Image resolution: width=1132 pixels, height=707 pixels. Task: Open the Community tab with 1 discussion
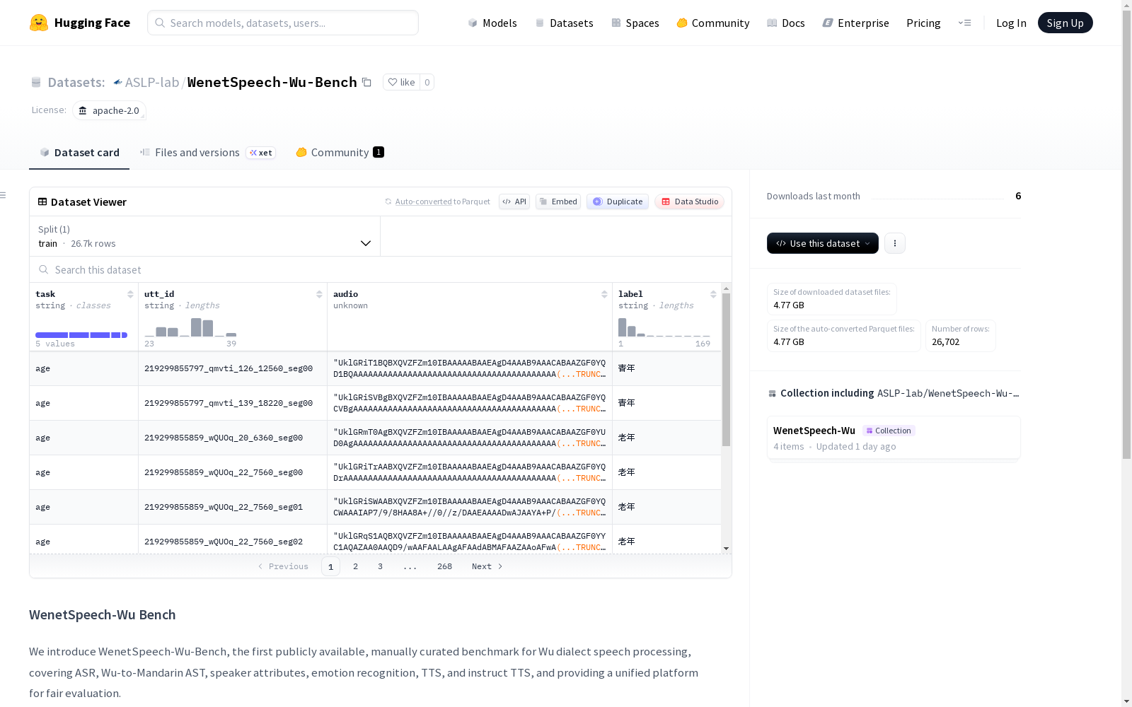(340, 153)
